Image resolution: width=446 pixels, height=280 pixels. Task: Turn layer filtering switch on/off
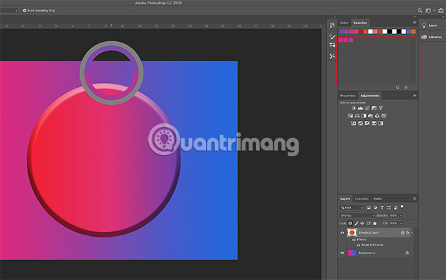402,207
